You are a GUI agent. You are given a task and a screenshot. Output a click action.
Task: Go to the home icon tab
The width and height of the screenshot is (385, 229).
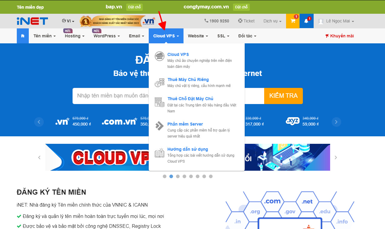pyautogui.click(x=23, y=36)
